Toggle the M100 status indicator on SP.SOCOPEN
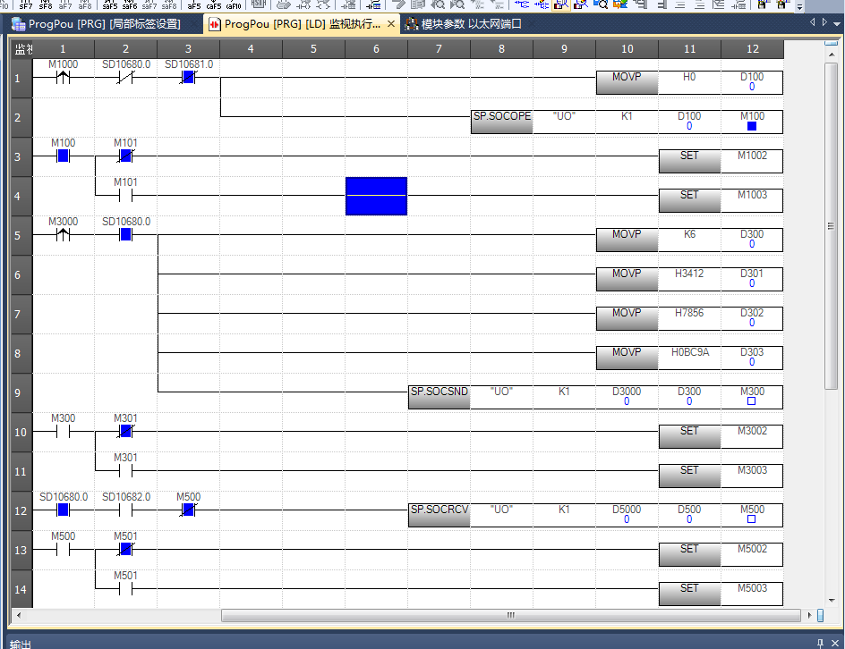 click(752, 127)
